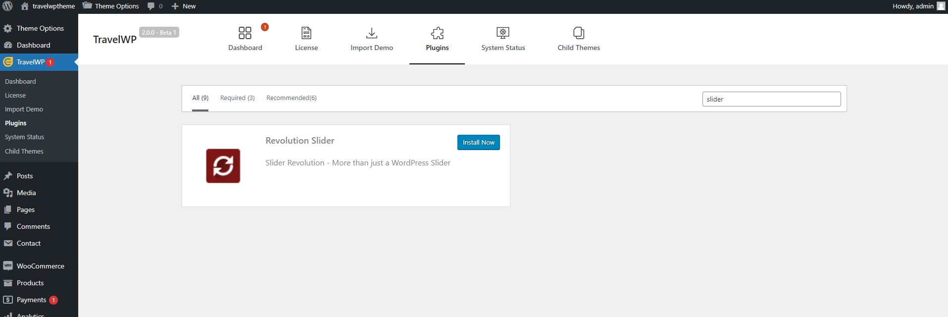The height and width of the screenshot is (317, 948).
Task: Click the License document icon
Action: (x=306, y=33)
